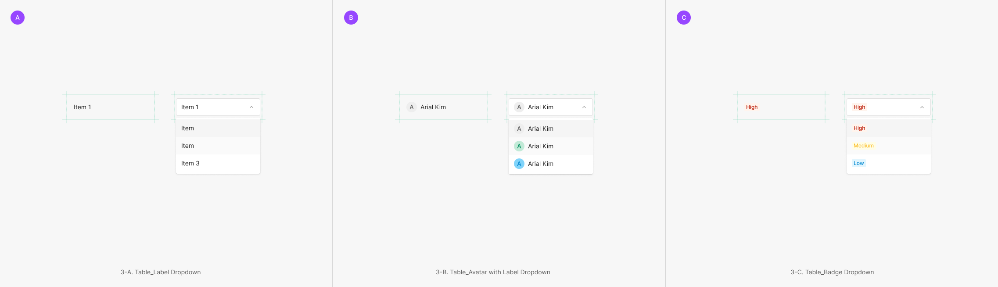The height and width of the screenshot is (287, 998).
Task: Click the 3-A. Table_Label Dropdown caption
Action: (161, 272)
